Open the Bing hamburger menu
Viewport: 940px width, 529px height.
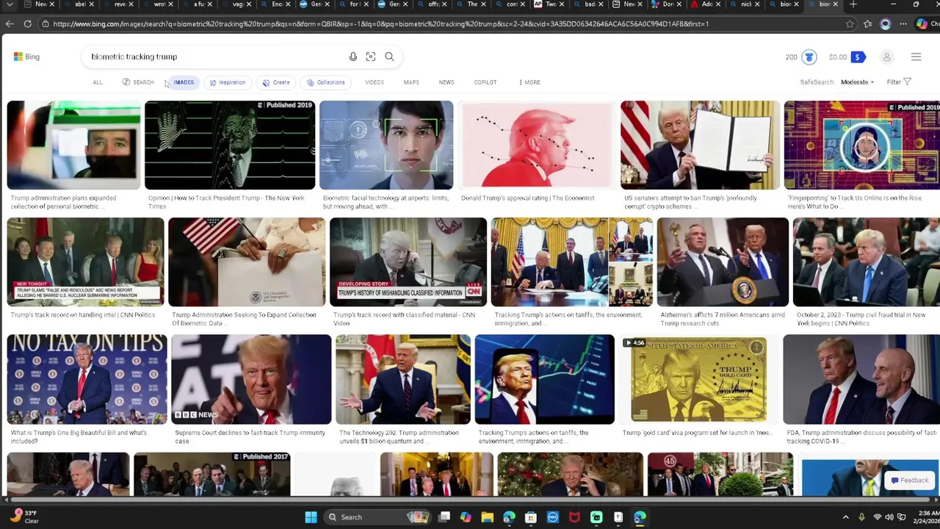tap(916, 57)
